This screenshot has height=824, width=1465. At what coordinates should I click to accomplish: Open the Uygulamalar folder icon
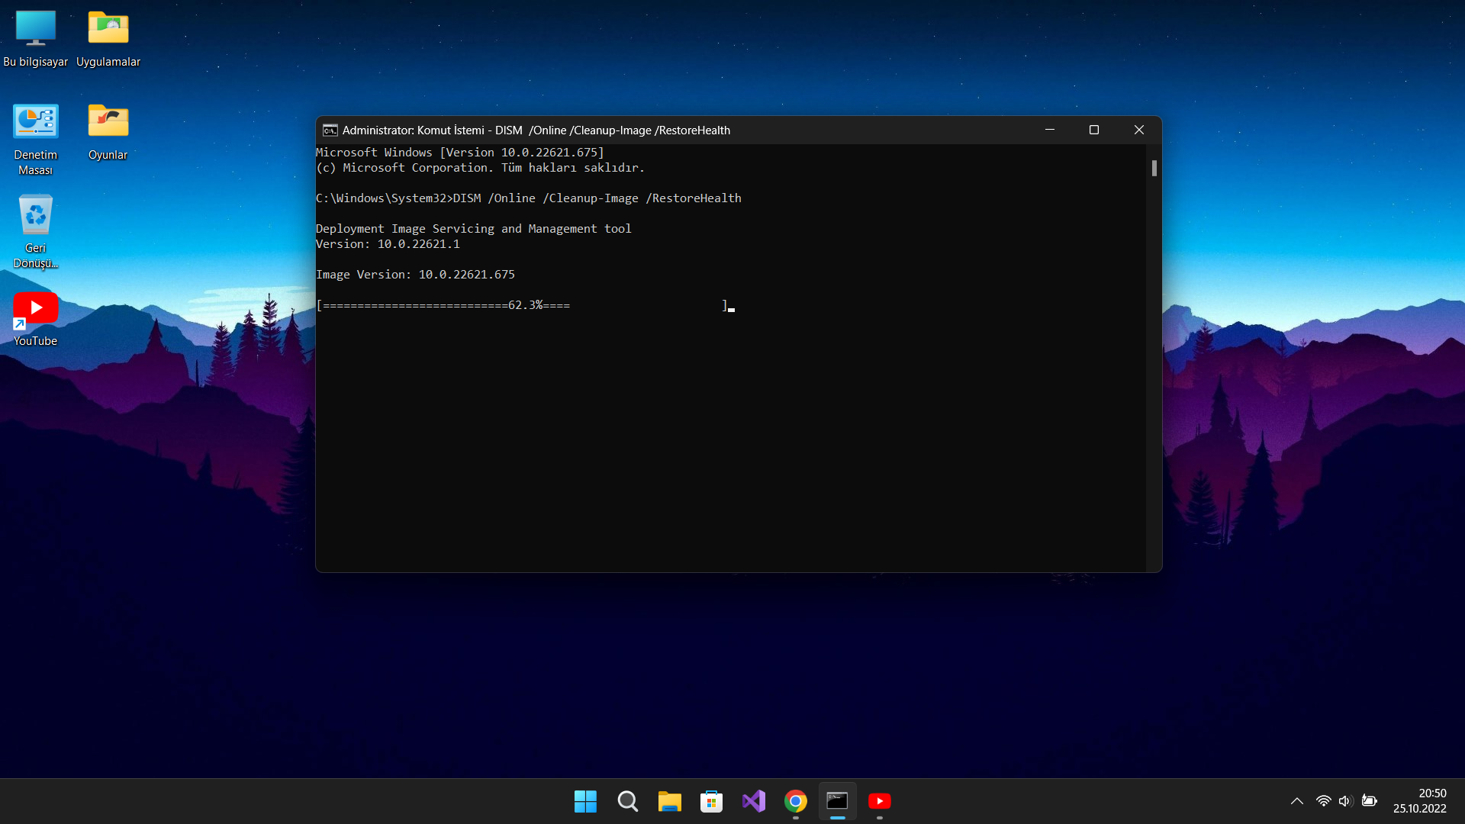[108, 29]
